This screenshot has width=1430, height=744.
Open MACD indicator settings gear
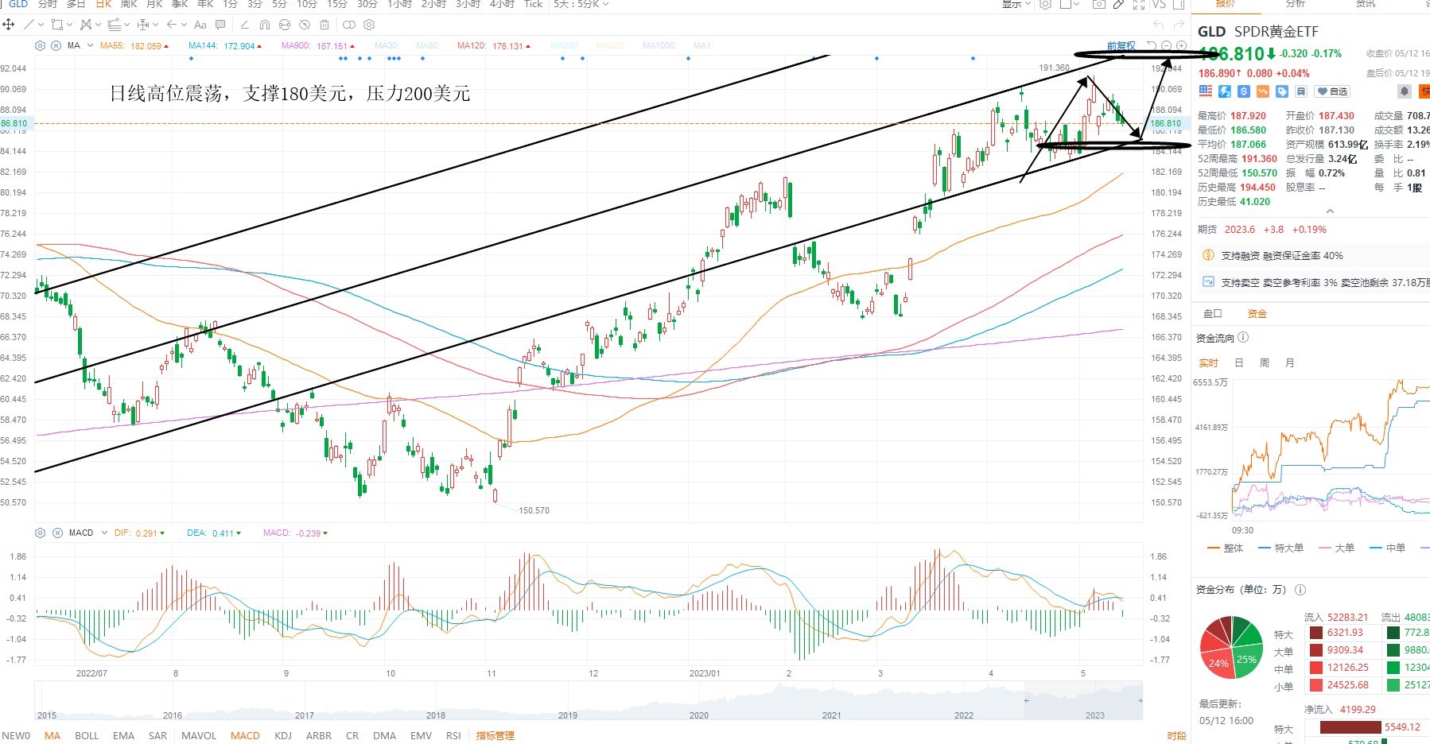click(41, 533)
